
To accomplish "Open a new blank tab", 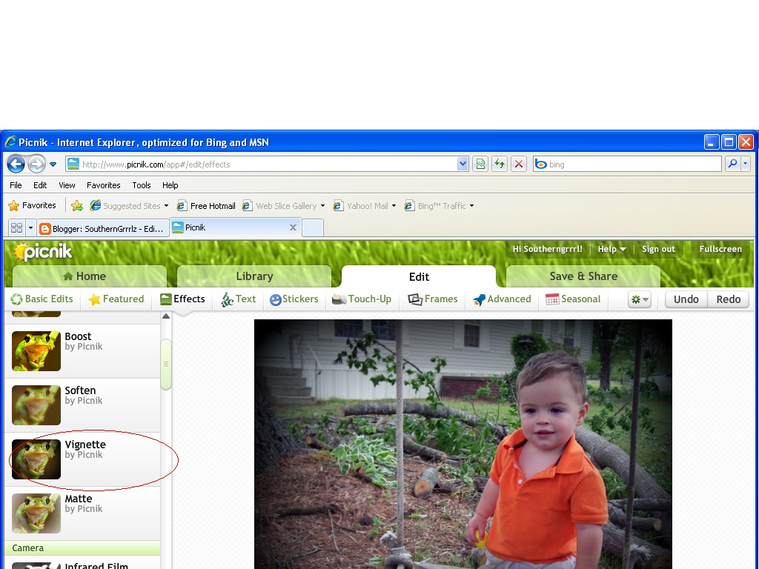I will click(313, 227).
